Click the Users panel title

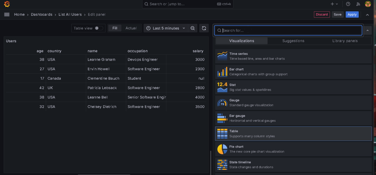pos(11,41)
